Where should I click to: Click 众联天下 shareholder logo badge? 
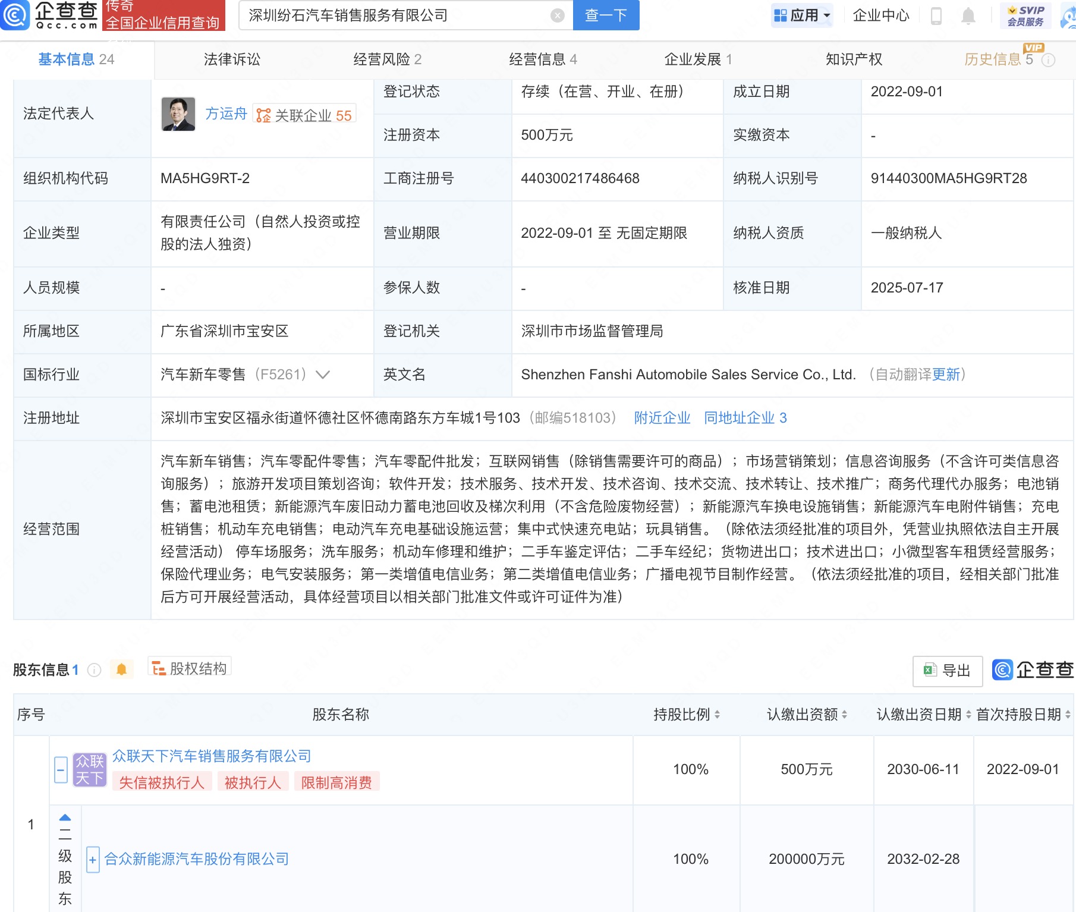[x=90, y=769]
